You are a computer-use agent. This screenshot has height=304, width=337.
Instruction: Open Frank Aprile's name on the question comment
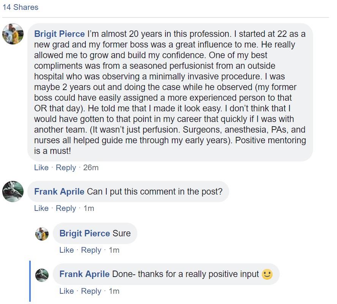(59, 192)
